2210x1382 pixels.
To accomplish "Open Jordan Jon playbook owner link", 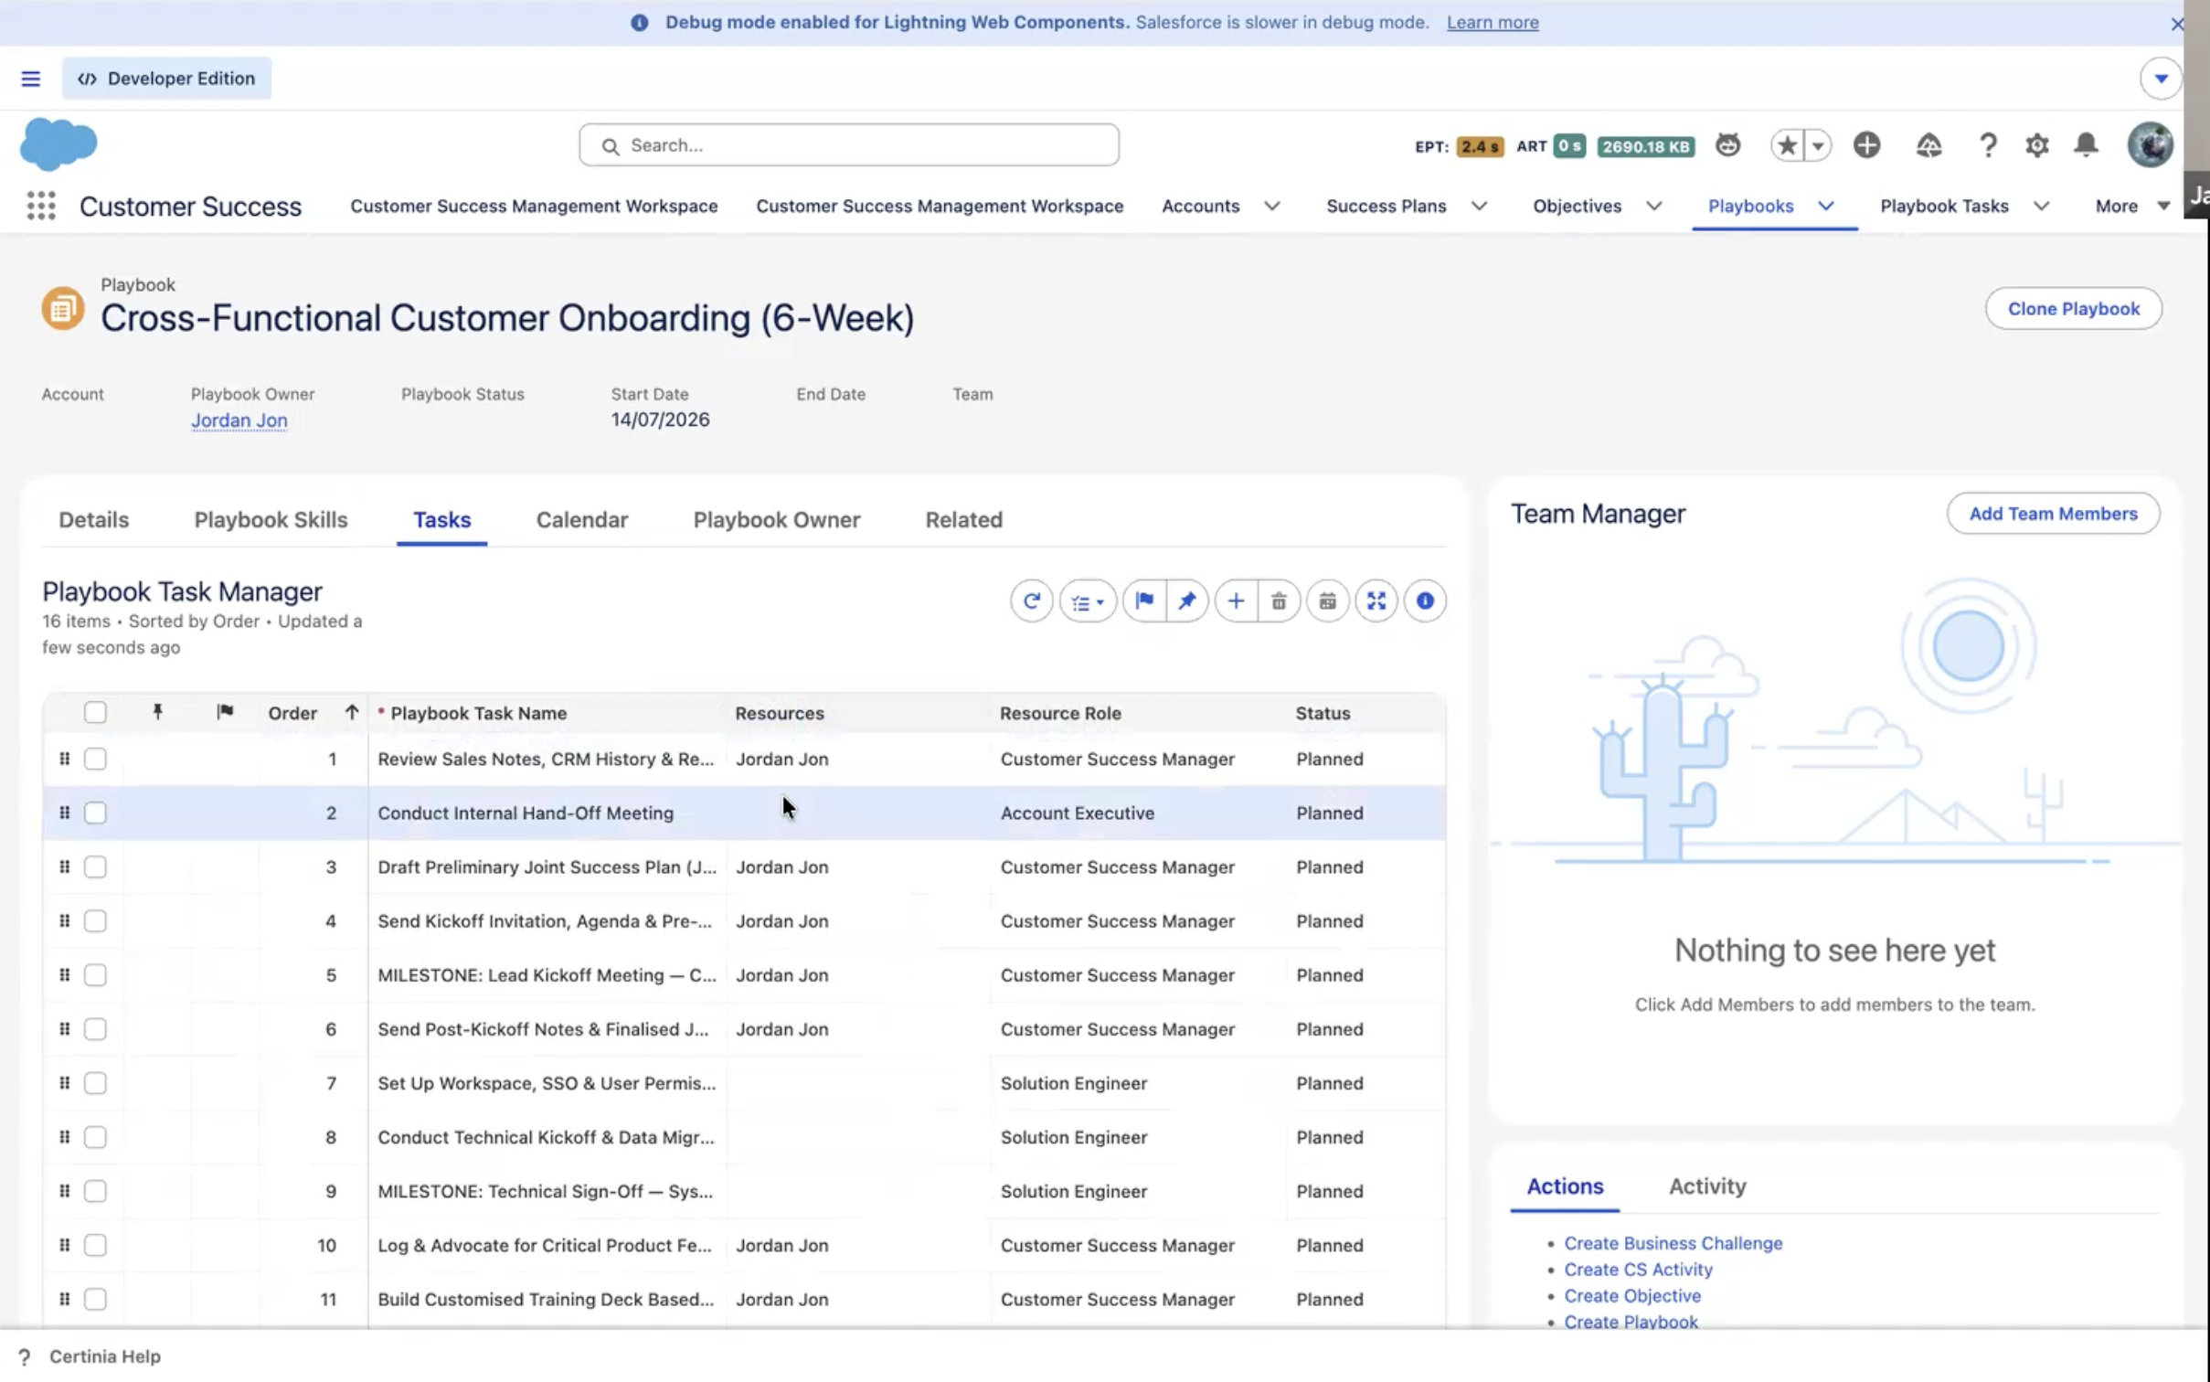I will coord(239,420).
